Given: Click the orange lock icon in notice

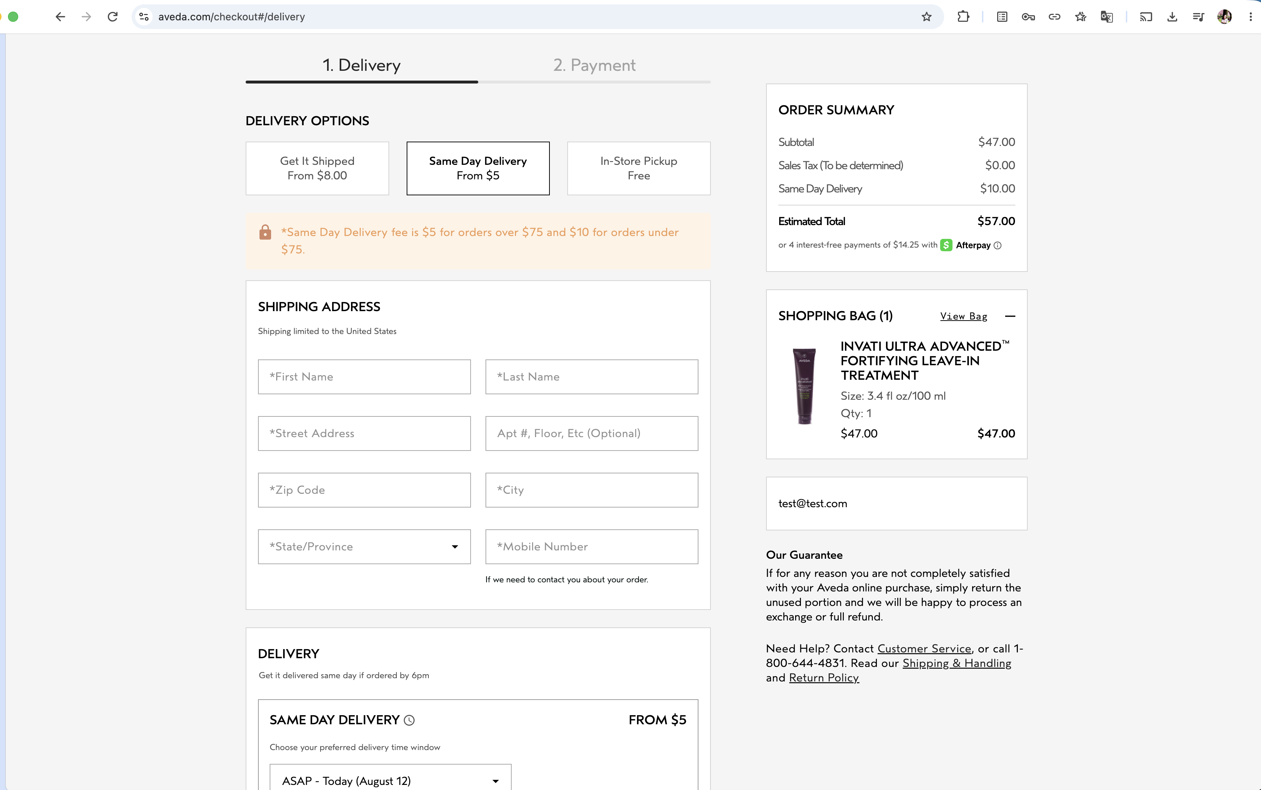Looking at the screenshot, I should tap(265, 232).
